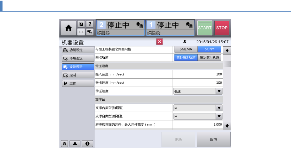Click the 更新 button
The height and width of the screenshot is (148, 291).
pos(178,140)
